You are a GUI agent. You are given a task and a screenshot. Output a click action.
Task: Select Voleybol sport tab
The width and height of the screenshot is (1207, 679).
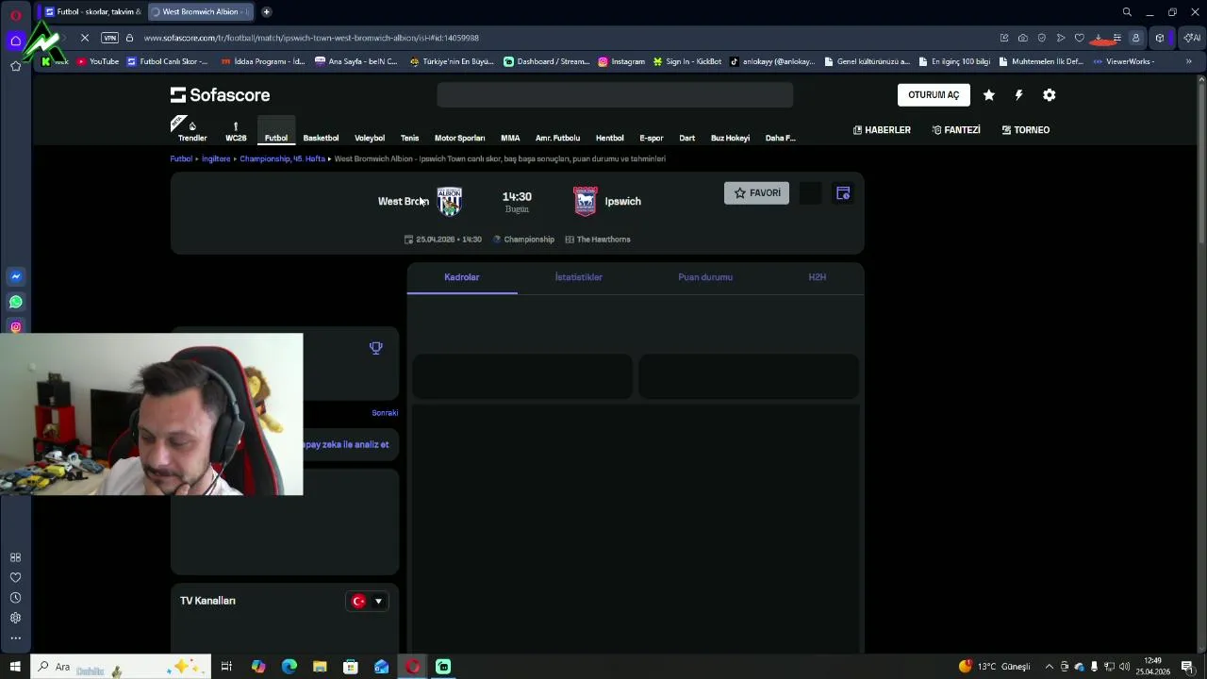(370, 138)
